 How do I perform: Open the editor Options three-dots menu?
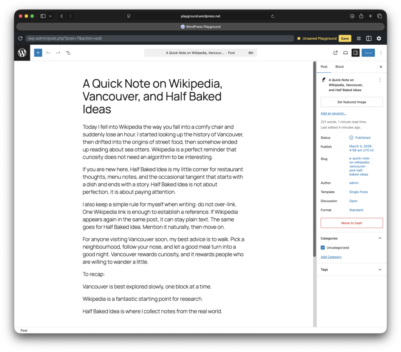(381, 53)
